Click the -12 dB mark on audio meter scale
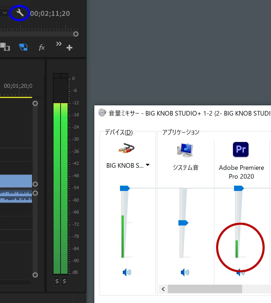The width and height of the screenshot is (271, 303). tap(76, 103)
